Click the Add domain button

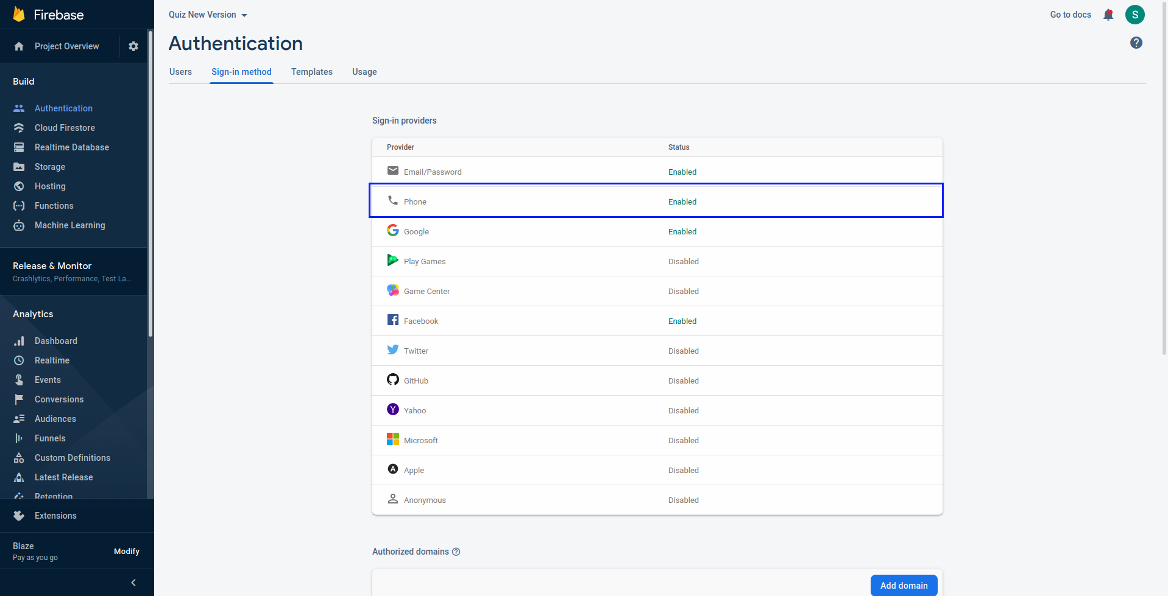pos(904,586)
